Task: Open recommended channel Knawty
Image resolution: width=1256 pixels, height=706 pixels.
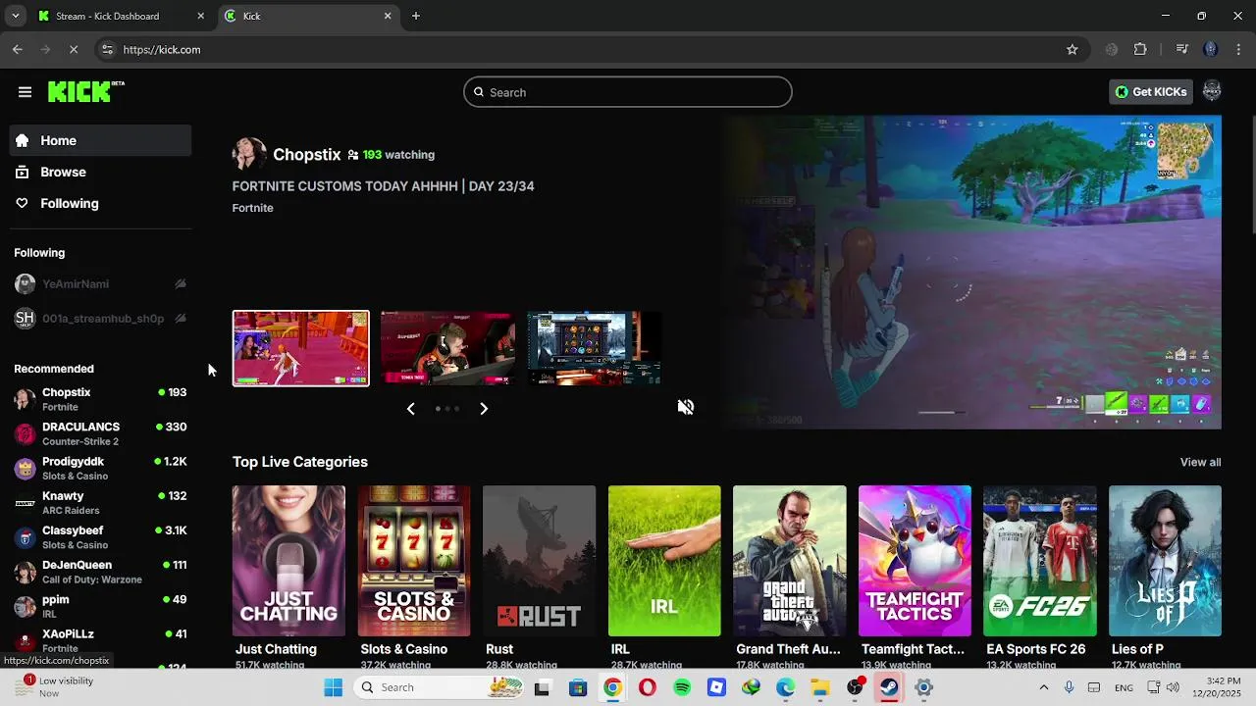Action: coord(100,503)
